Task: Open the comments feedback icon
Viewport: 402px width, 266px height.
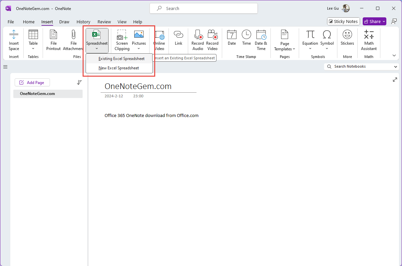Action: (394, 21)
